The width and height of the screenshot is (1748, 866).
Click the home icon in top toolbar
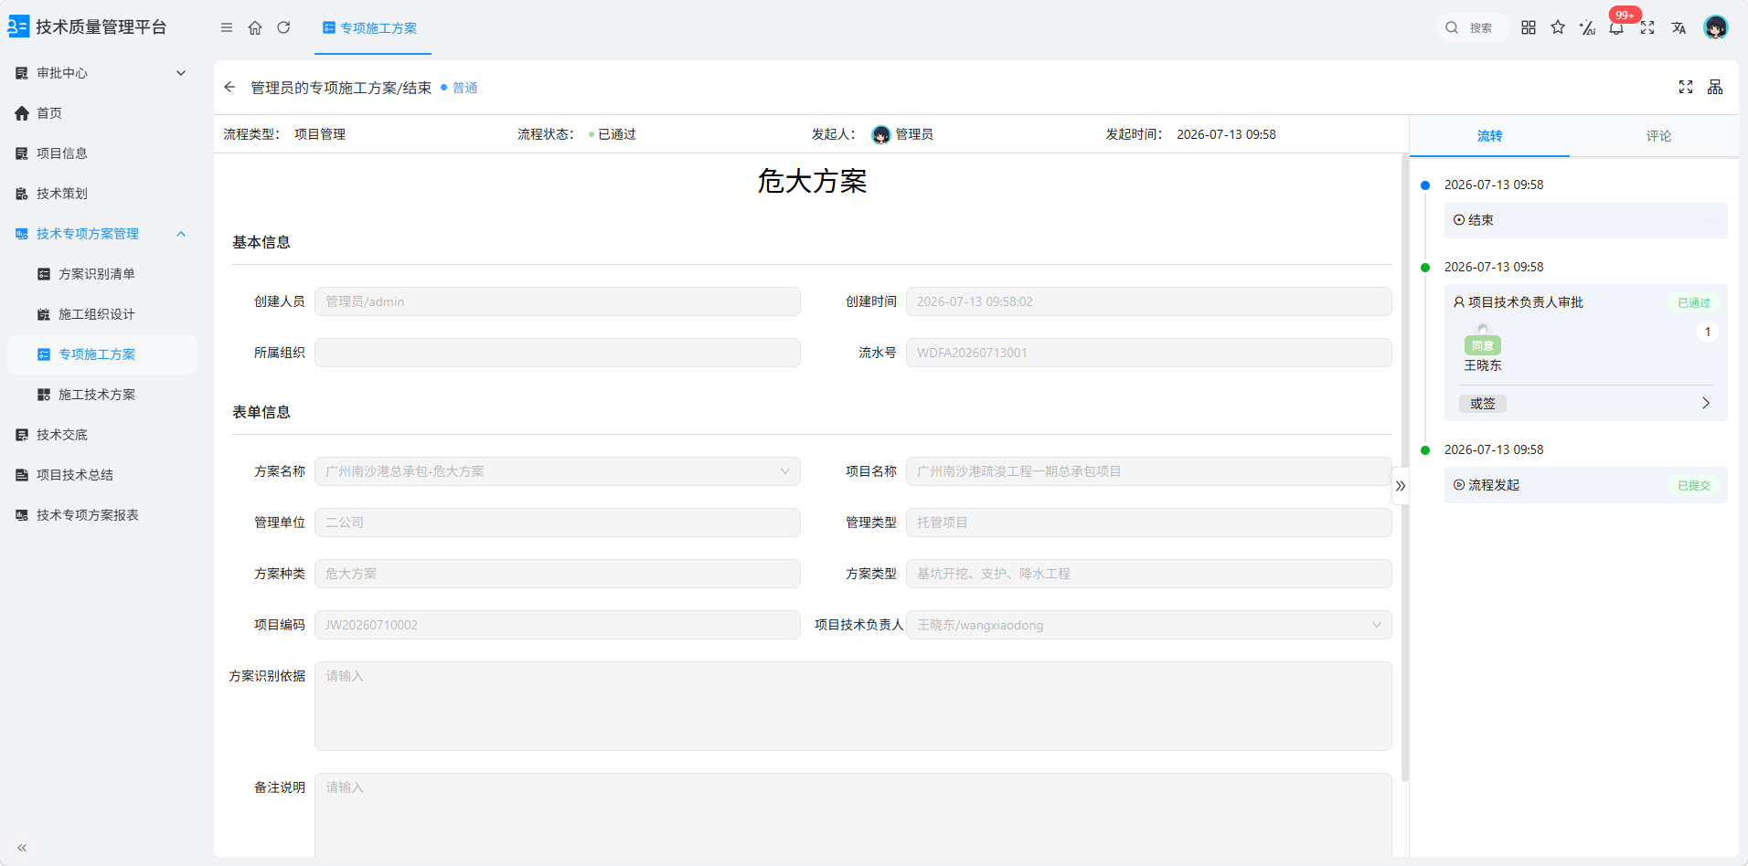pos(255,28)
